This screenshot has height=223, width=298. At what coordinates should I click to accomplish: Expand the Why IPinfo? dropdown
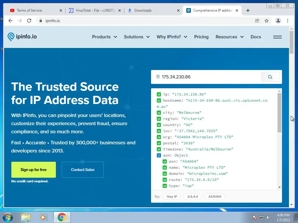click(172, 37)
